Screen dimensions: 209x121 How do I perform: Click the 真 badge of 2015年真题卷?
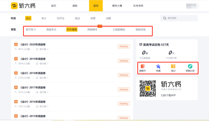coord(16,116)
